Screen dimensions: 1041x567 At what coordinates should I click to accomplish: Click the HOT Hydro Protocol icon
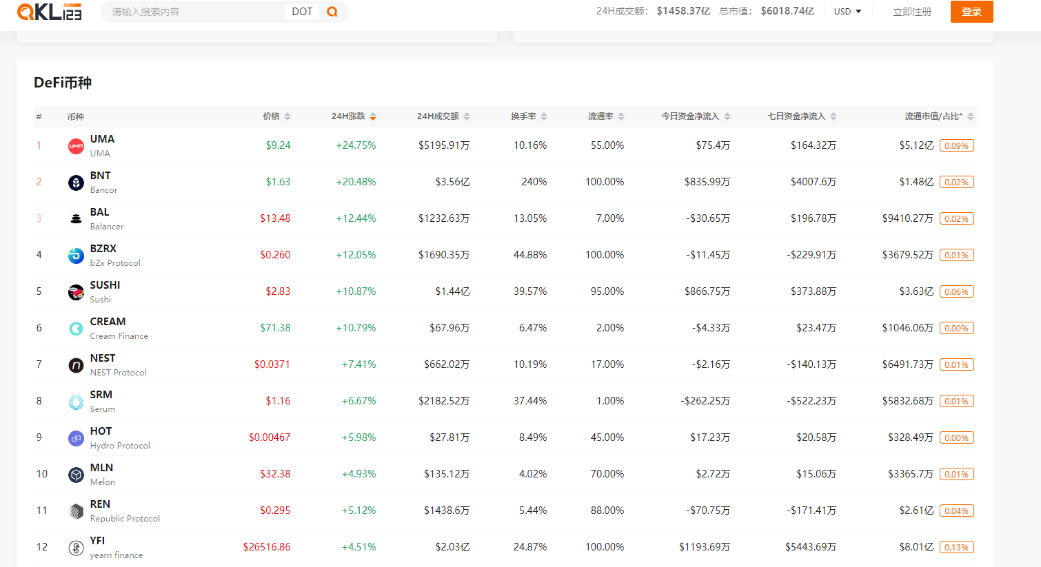tap(76, 437)
